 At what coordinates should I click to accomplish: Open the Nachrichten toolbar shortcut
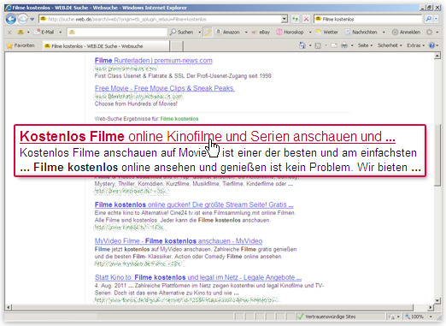[361, 33]
